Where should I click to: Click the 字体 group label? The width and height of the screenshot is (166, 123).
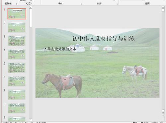(60, 4)
